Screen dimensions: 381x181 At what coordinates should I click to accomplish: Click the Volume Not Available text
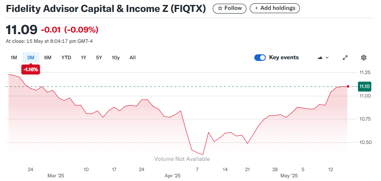pyautogui.click(x=182, y=159)
